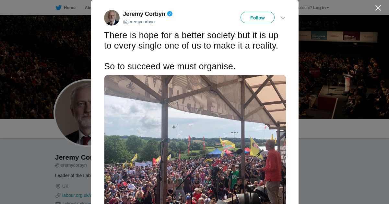The height and width of the screenshot is (204, 389).
Task: Open the partially hidden About nav item
Action: coord(88,8)
